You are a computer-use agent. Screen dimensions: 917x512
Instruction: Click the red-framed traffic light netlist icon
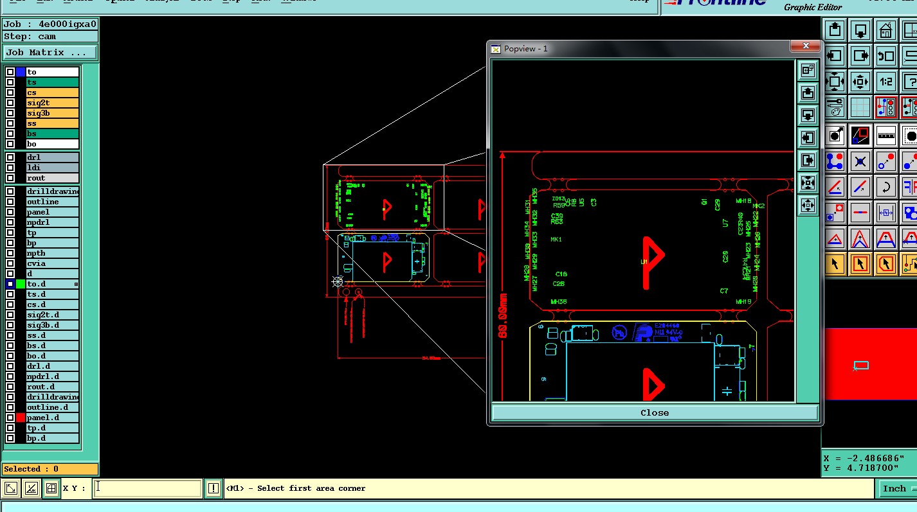[886, 107]
